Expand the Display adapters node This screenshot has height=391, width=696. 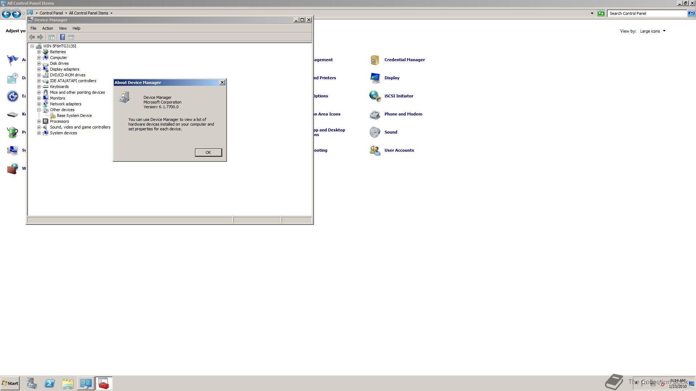[39, 69]
